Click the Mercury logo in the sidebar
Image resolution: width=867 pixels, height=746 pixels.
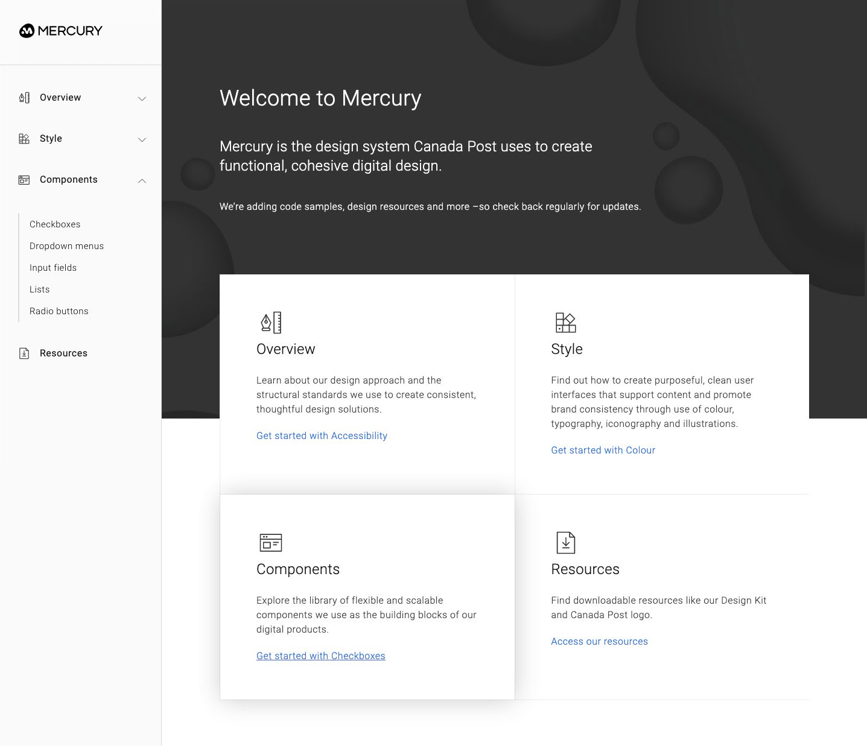(61, 31)
